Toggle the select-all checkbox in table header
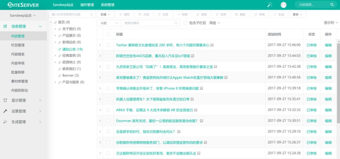The height and width of the screenshot is (159, 340). pos(108,34)
